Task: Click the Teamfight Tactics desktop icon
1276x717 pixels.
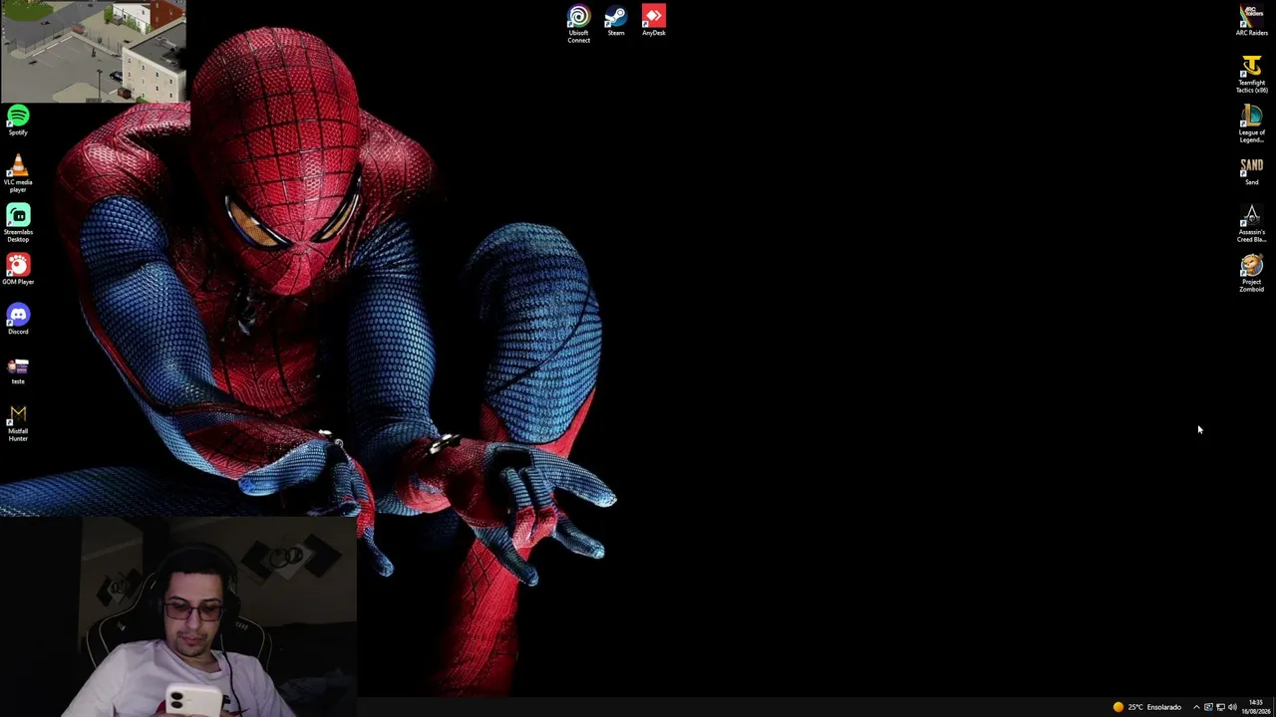Action: 1251,74
